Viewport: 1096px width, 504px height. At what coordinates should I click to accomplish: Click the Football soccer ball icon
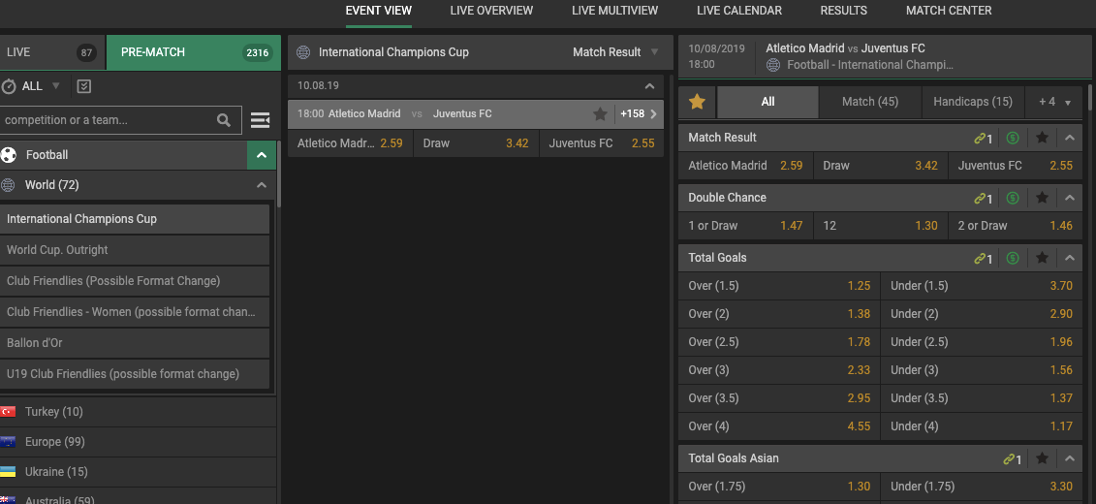tap(9, 155)
